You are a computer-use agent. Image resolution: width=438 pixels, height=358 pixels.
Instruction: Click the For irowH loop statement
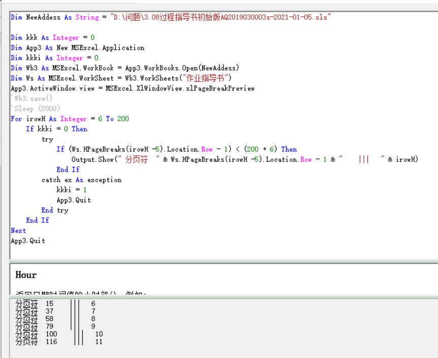tap(70, 119)
